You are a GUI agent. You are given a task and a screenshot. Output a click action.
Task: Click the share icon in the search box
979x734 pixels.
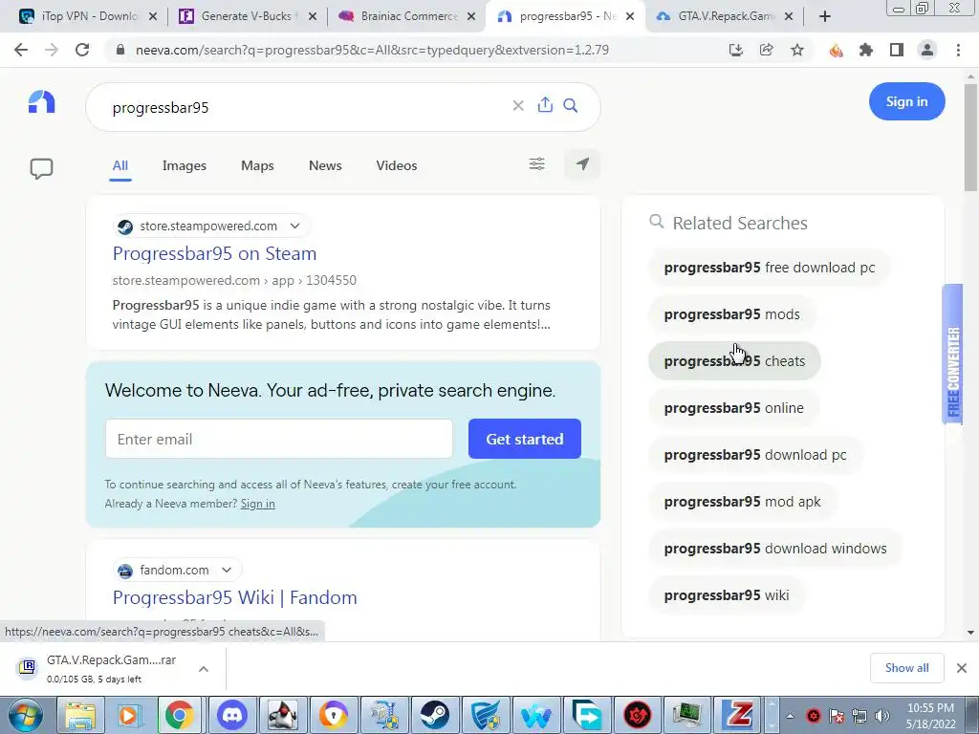pos(545,105)
